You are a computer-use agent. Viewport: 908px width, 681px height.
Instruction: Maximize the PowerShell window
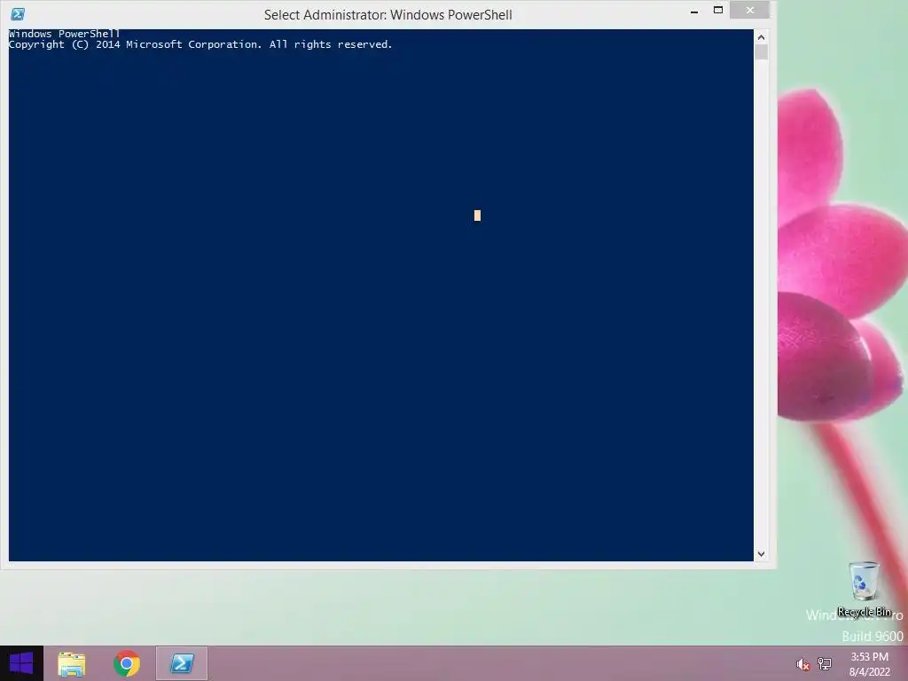pyautogui.click(x=718, y=11)
